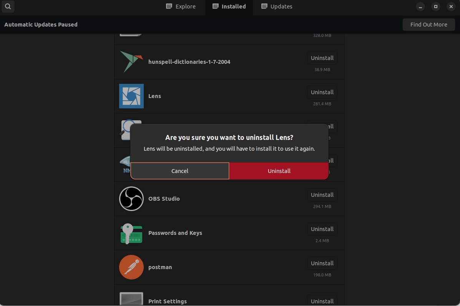Switch to the Installed tab
The height and width of the screenshot is (306, 460).
tap(229, 7)
